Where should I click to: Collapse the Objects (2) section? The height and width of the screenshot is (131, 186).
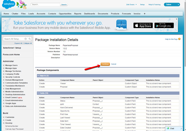click(38, 76)
